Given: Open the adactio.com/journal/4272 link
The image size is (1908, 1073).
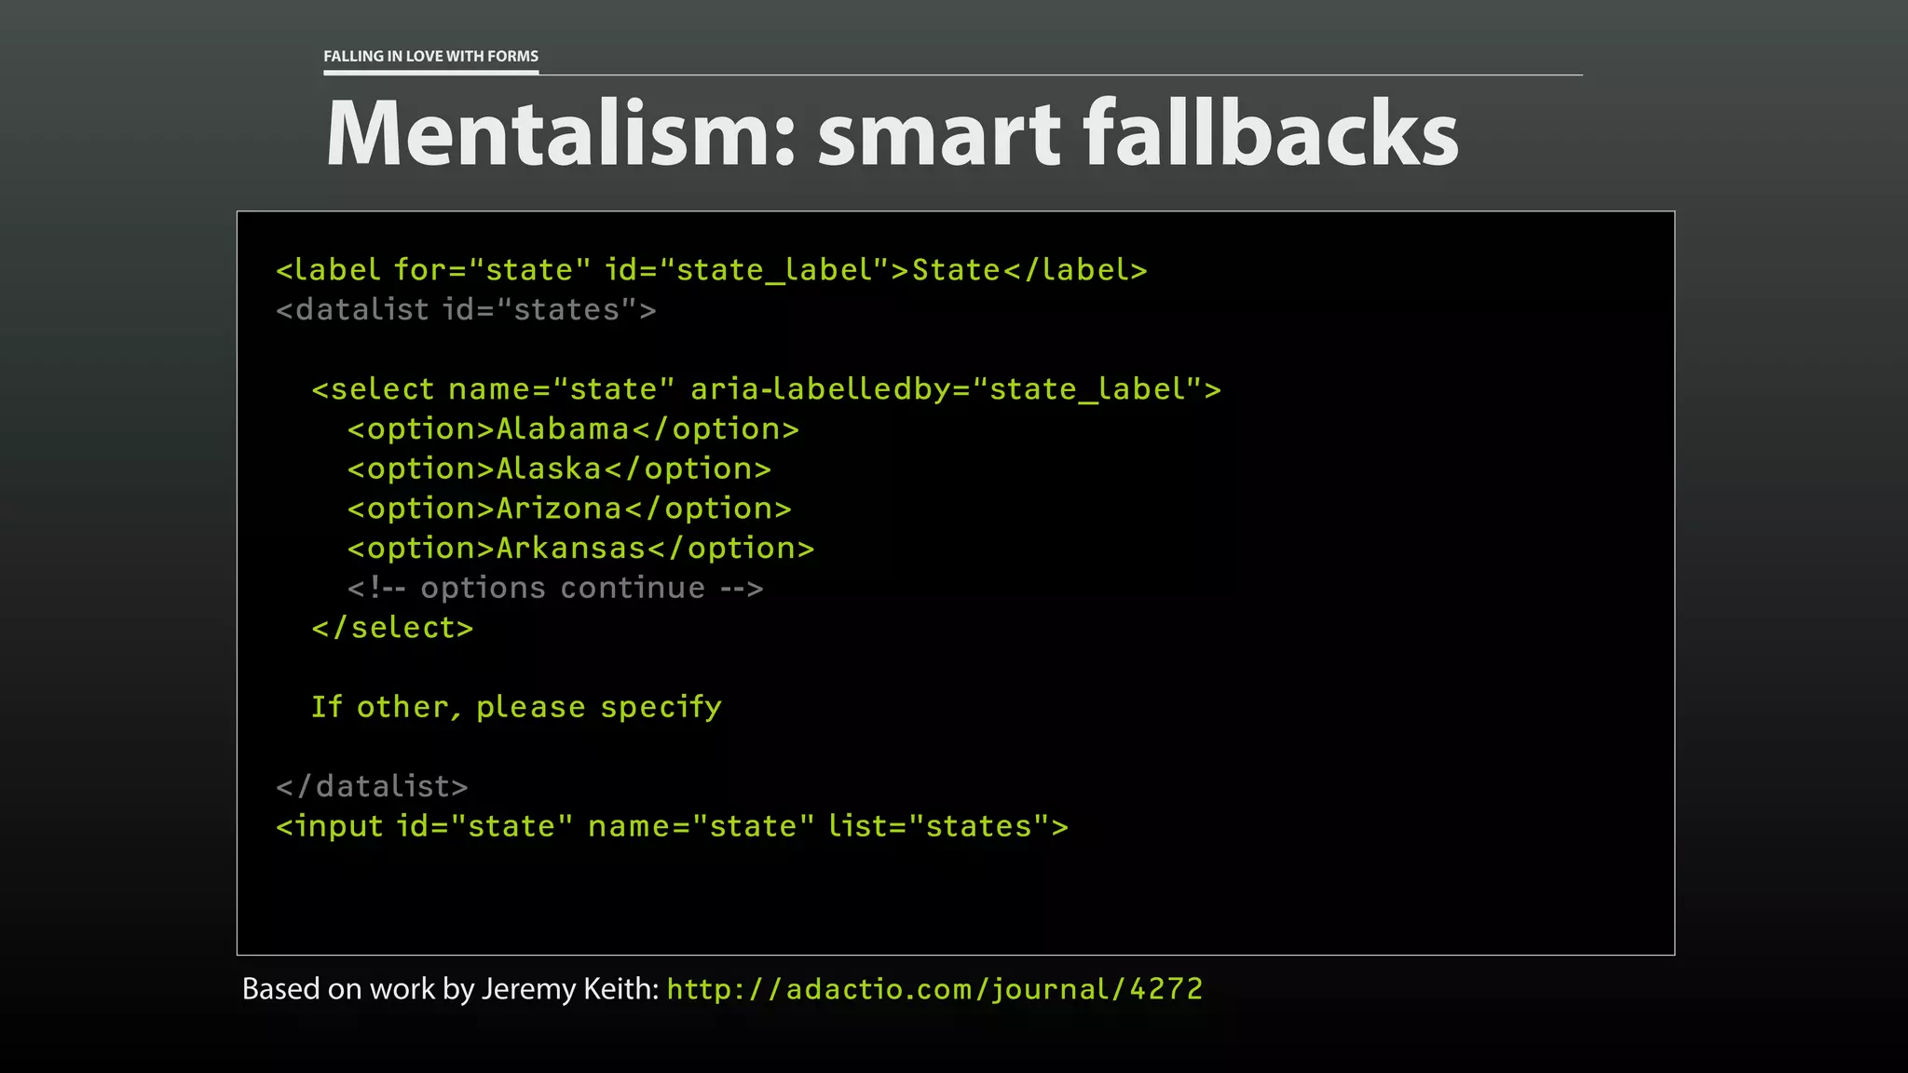Looking at the screenshot, I should [934, 989].
